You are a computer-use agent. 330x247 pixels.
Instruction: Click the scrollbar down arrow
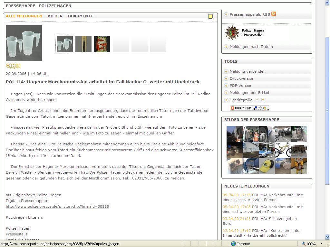click(327, 237)
